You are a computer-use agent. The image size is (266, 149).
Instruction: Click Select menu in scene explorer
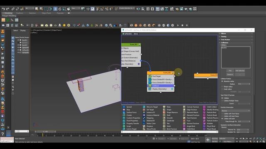point(15,31)
